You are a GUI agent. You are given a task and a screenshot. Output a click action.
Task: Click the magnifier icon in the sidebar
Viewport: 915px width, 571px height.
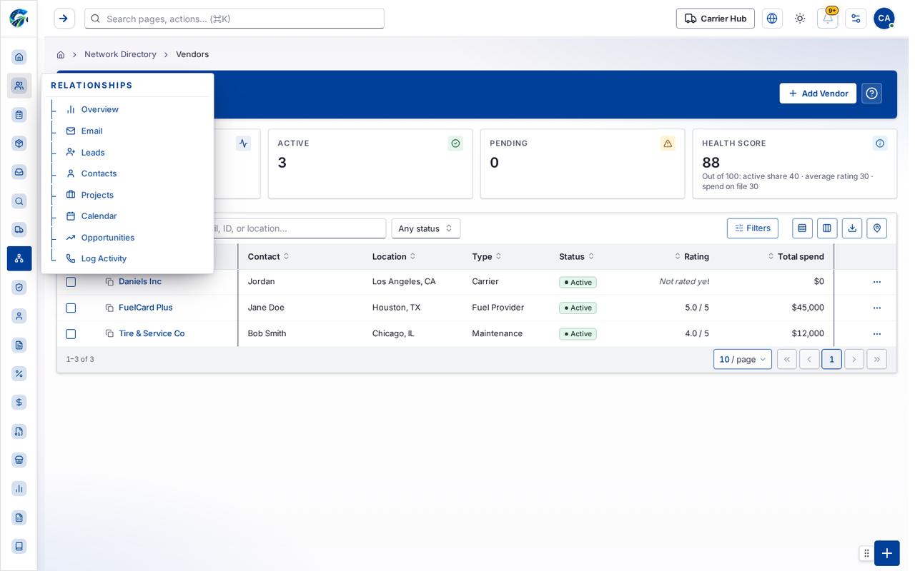(19, 201)
